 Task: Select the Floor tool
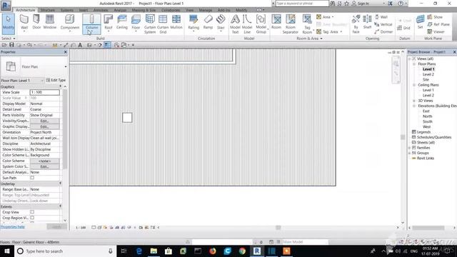point(136,23)
